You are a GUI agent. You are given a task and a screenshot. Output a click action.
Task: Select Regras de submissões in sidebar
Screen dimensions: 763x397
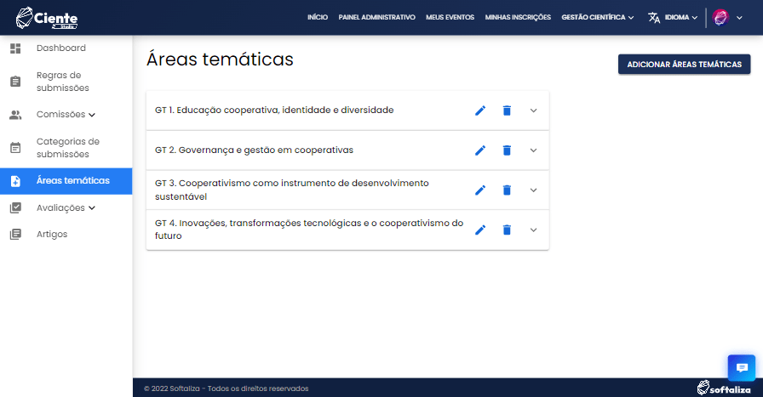[x=66, y=82]
